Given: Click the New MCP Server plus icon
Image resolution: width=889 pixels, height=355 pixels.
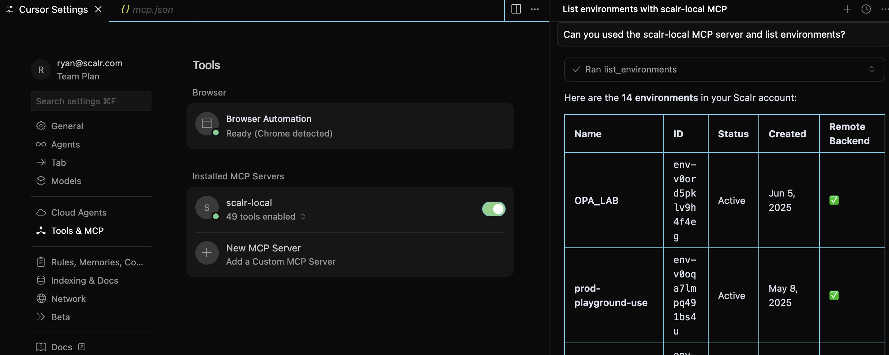Looking at the screenshot, I should pos(207,253).
